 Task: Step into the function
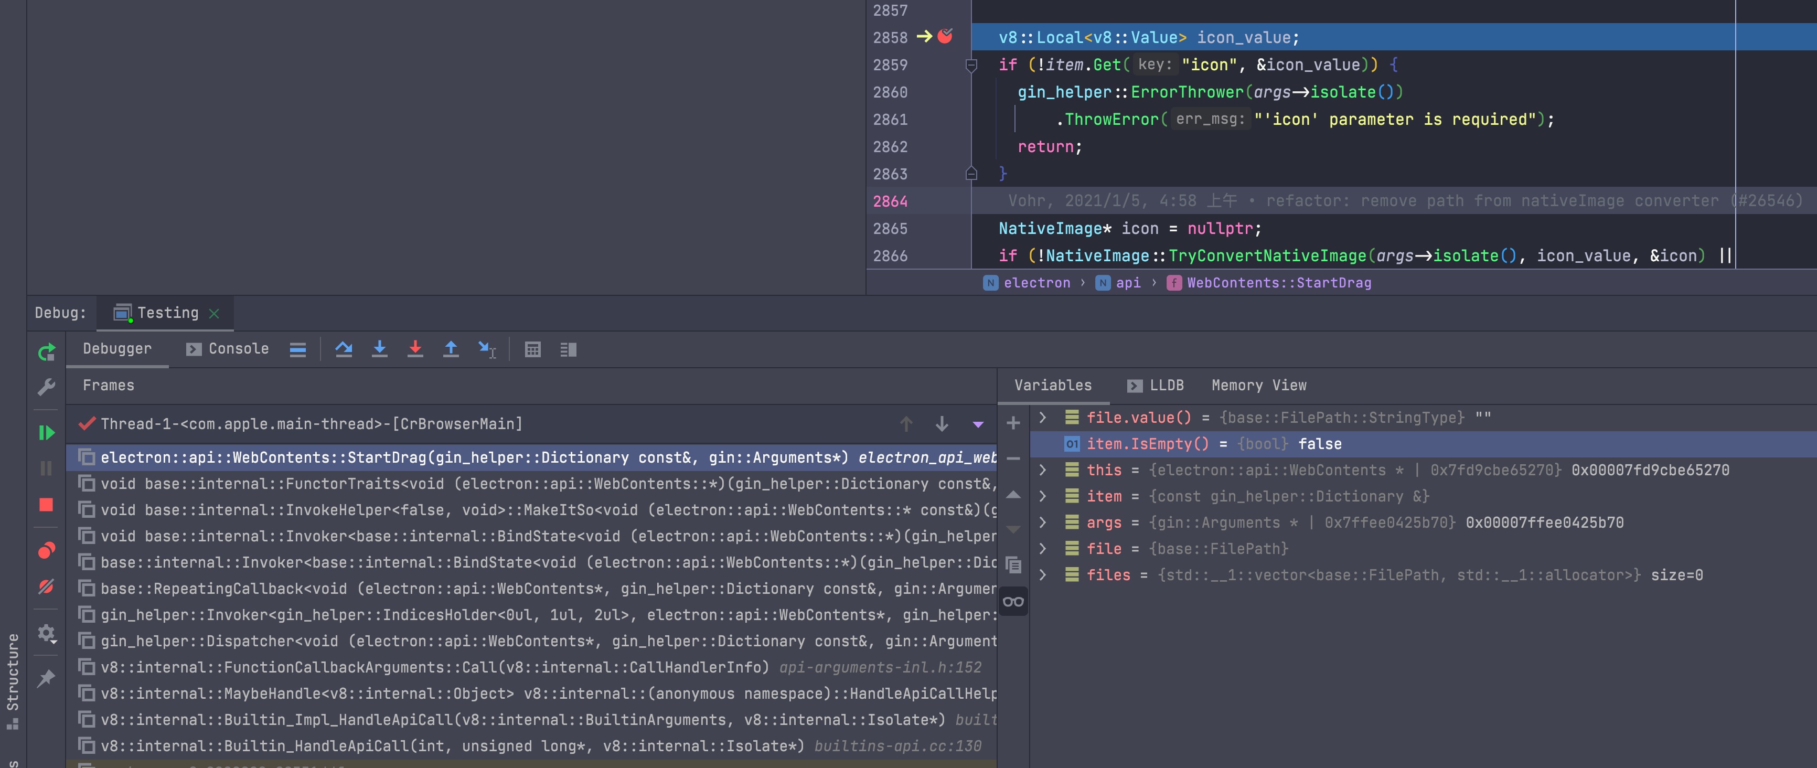[x=379, y=349]
